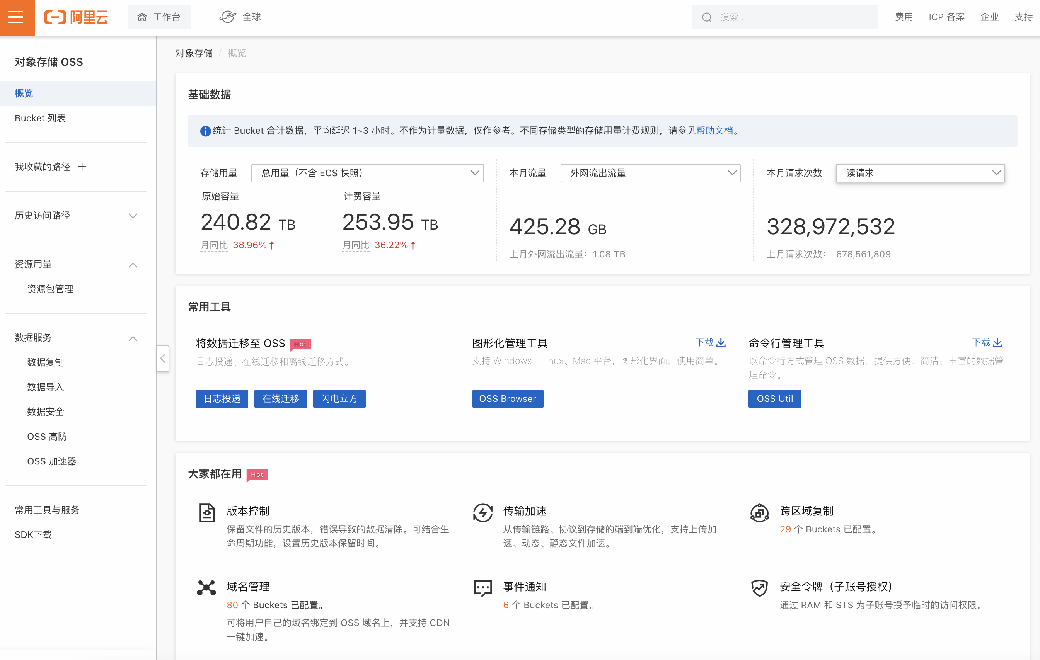
Task: Click the info icon in notice banner
Action: coord(206,131)
